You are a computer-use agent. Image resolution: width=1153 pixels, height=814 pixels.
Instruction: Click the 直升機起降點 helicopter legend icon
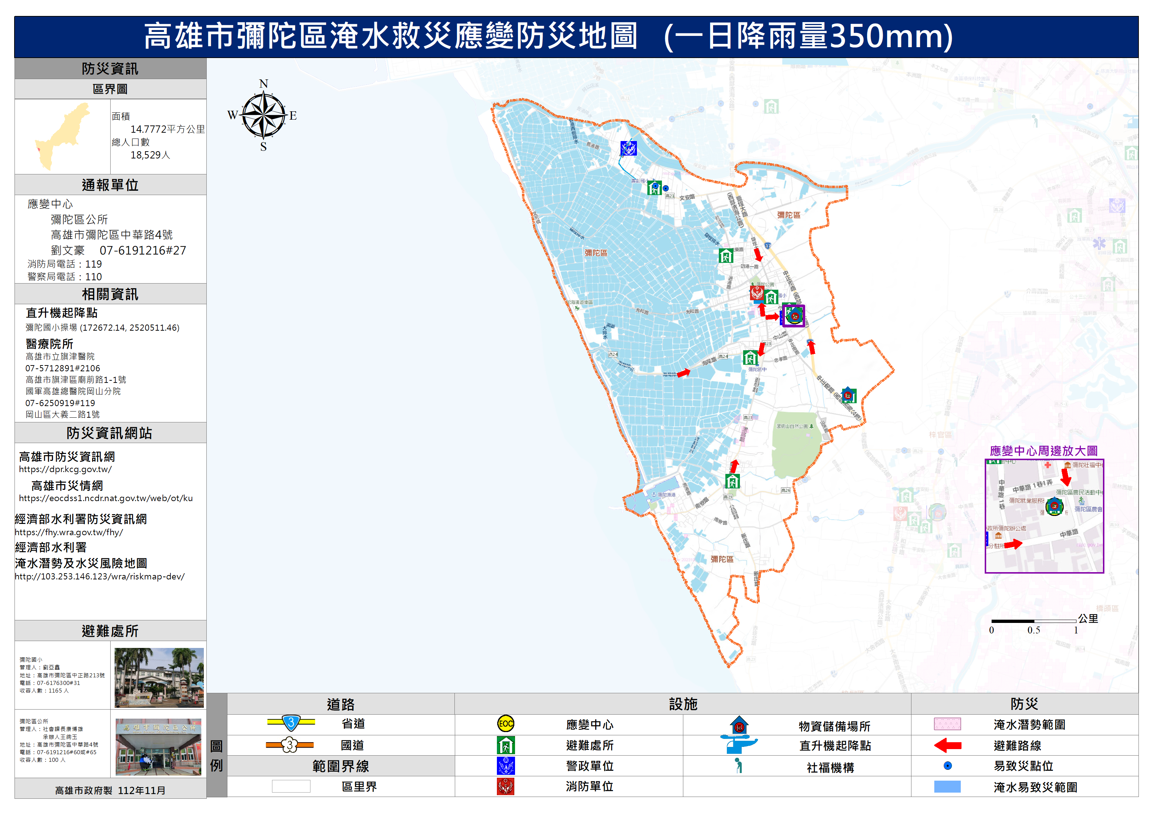(739, 744)
